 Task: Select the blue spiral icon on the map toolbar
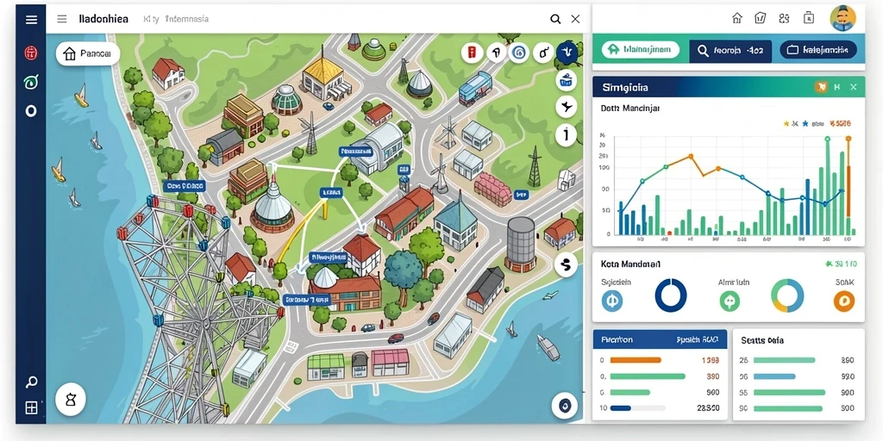pyautogui.click(x=518, y=53)
